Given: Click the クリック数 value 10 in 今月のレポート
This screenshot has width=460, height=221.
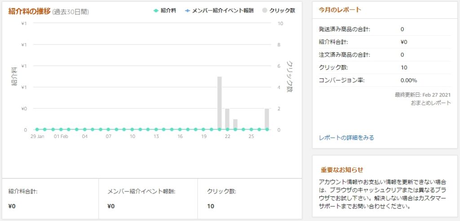Looking at the screenshot, I should [404, 68].
